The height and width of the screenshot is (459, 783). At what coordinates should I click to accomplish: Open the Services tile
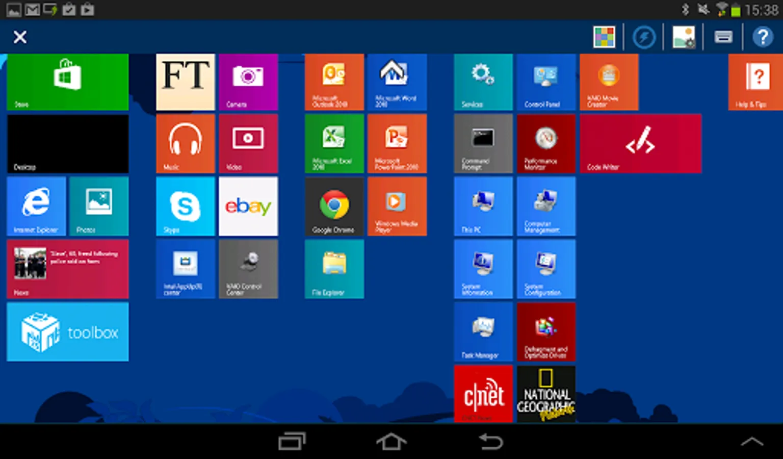point(483,82)
